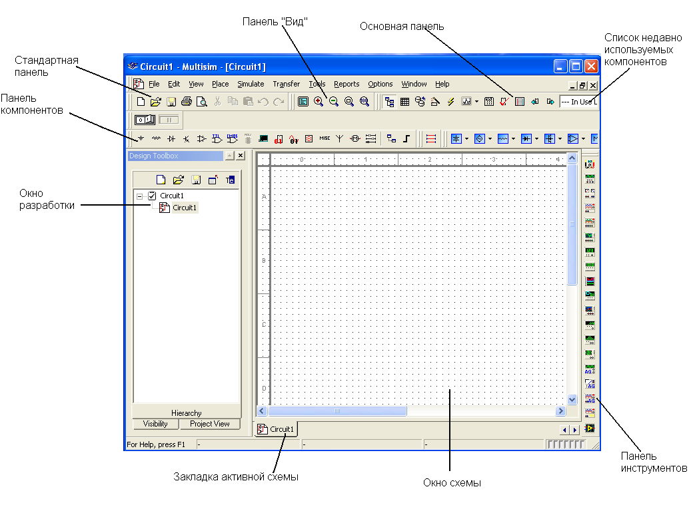Place a Source component (ground symbol)

pos(141,138)
